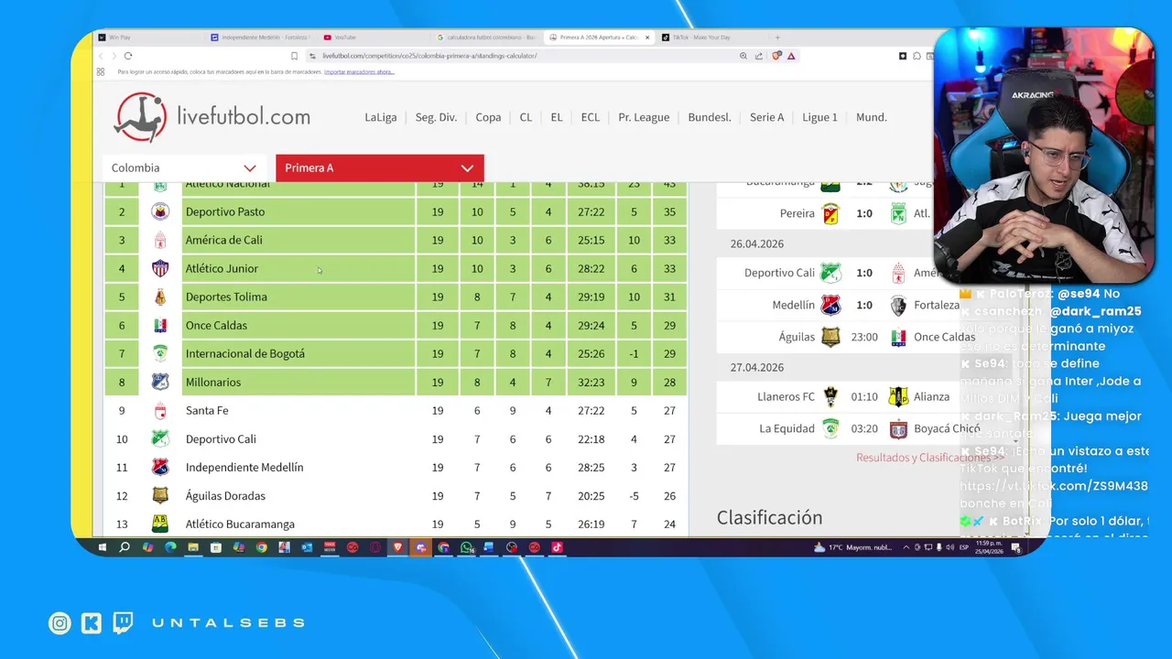The height and width of the screenshot is (659, 1172).
Task: Open the taskbar clock showing 11:59 p. m.
Action: [987, 547]
